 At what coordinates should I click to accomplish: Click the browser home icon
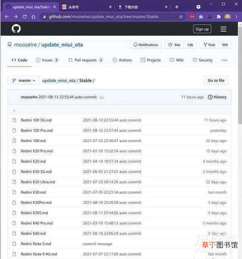33,17
